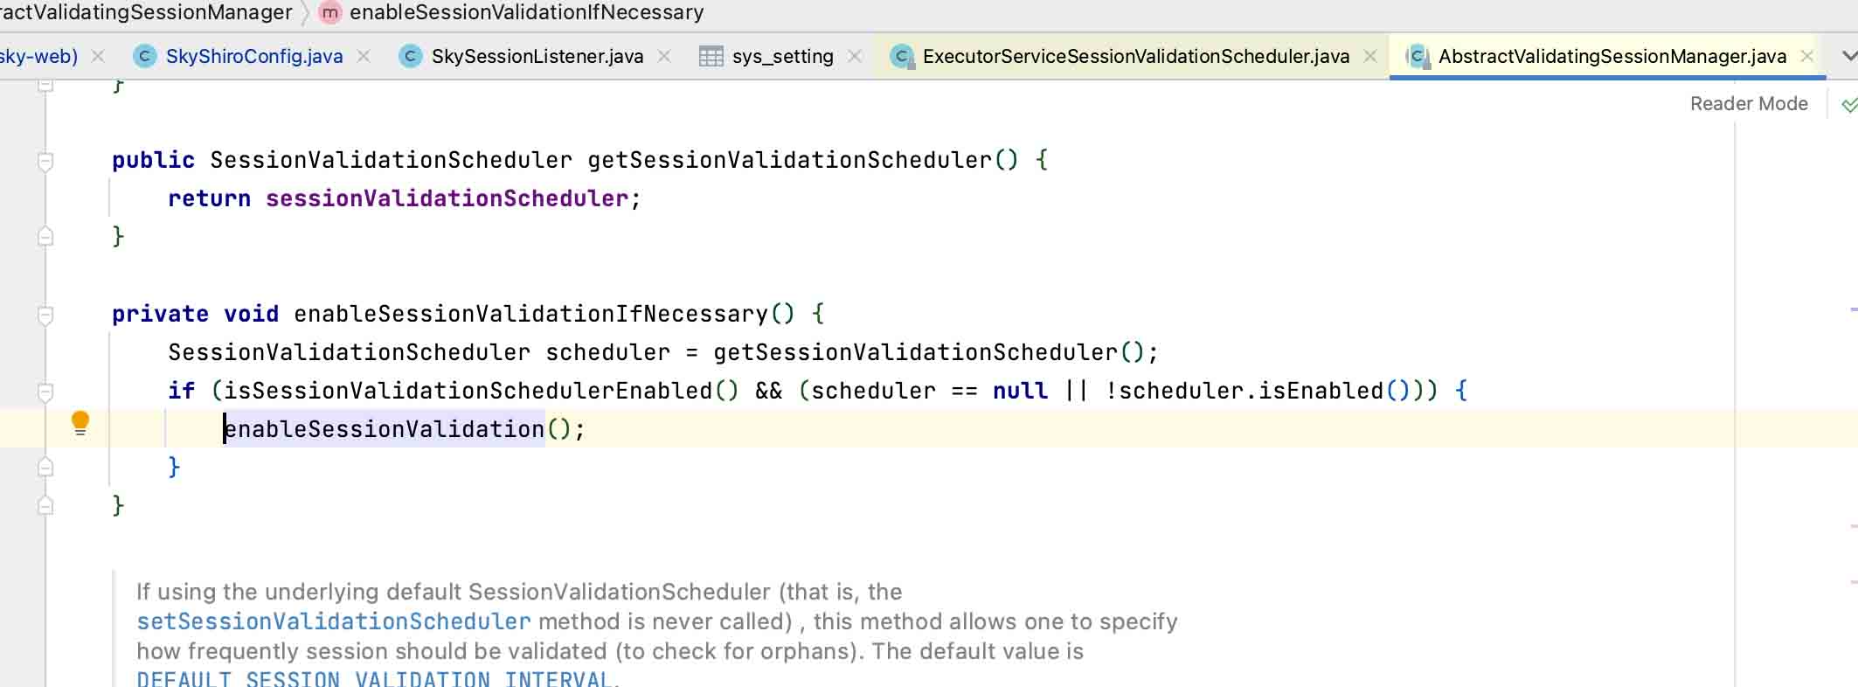The height and width of the screenshot is (687, 1858).
Task: Toggle Reader Mode in the editor
Action: [1748, 104]
